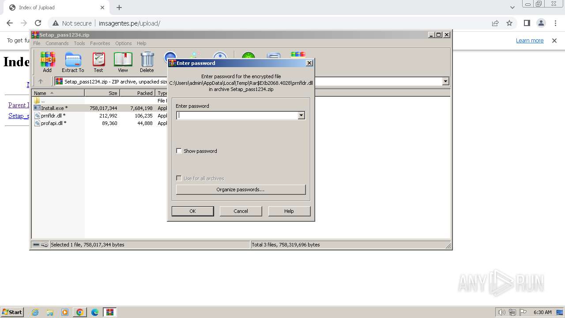Screen dimensions: 565x318
Task: Click the Learn more link
Action: tap(530, 40)
